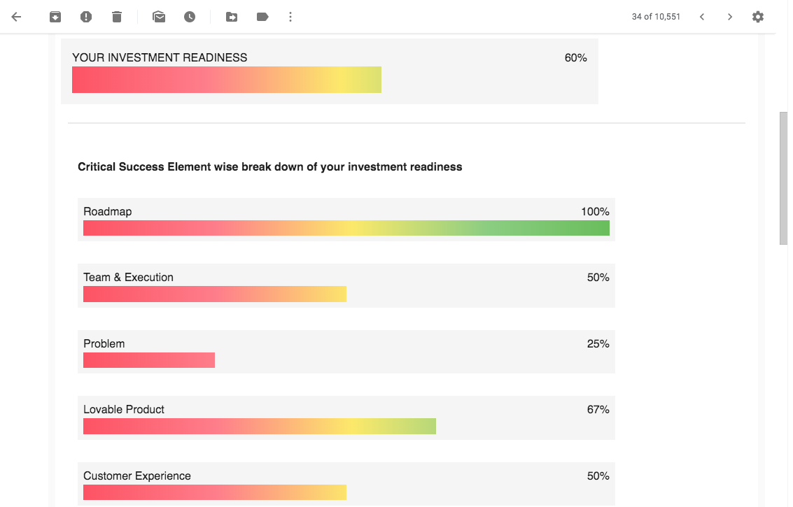Viewport: 793px width, 507px height.
Task: Delete the open email
Action: pos(117,16)
